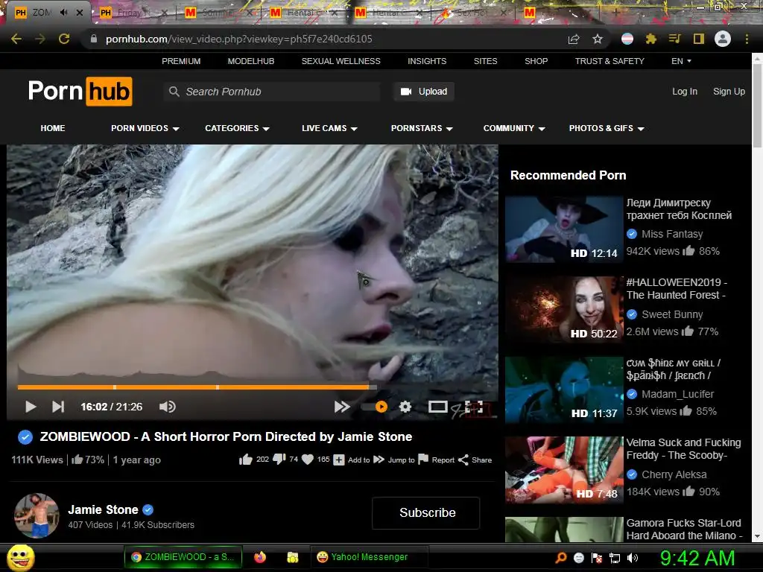Go to HOME in the main navigation

pos(53,128)
